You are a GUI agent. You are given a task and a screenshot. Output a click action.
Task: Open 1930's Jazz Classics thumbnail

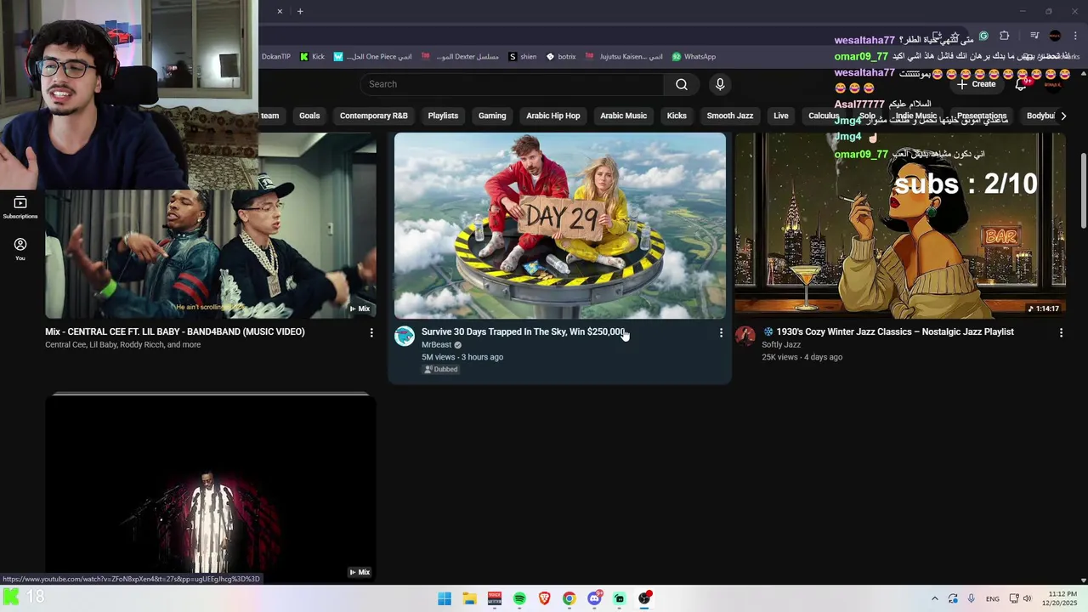coord(900,225)
